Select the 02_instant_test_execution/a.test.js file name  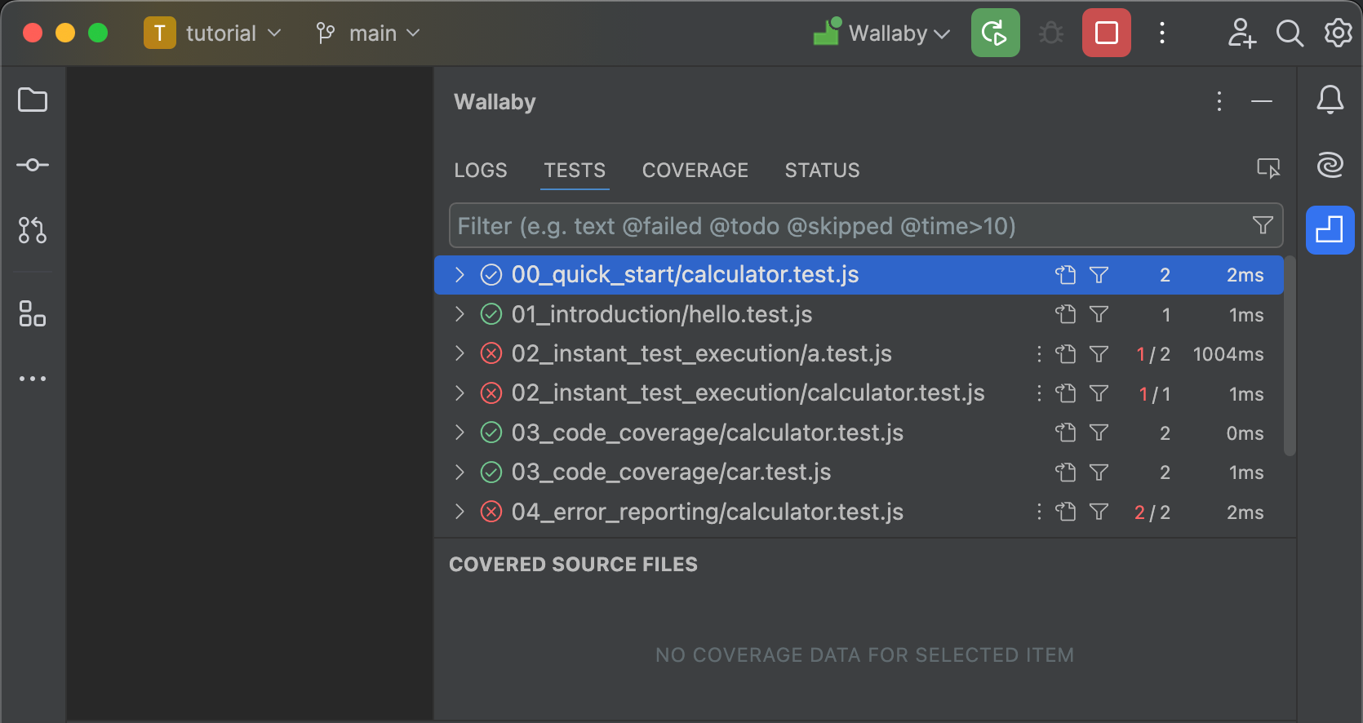coord(702,353)
